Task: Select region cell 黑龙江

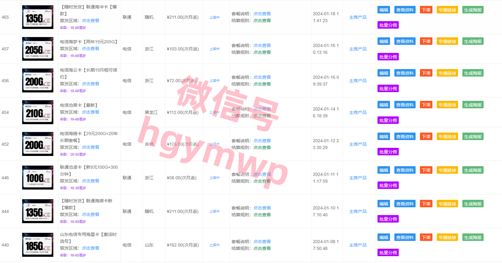Action: click(151, 112)
